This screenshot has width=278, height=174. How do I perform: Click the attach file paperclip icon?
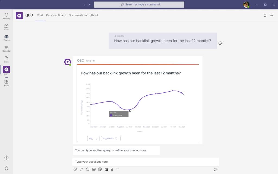pos(81,169)
